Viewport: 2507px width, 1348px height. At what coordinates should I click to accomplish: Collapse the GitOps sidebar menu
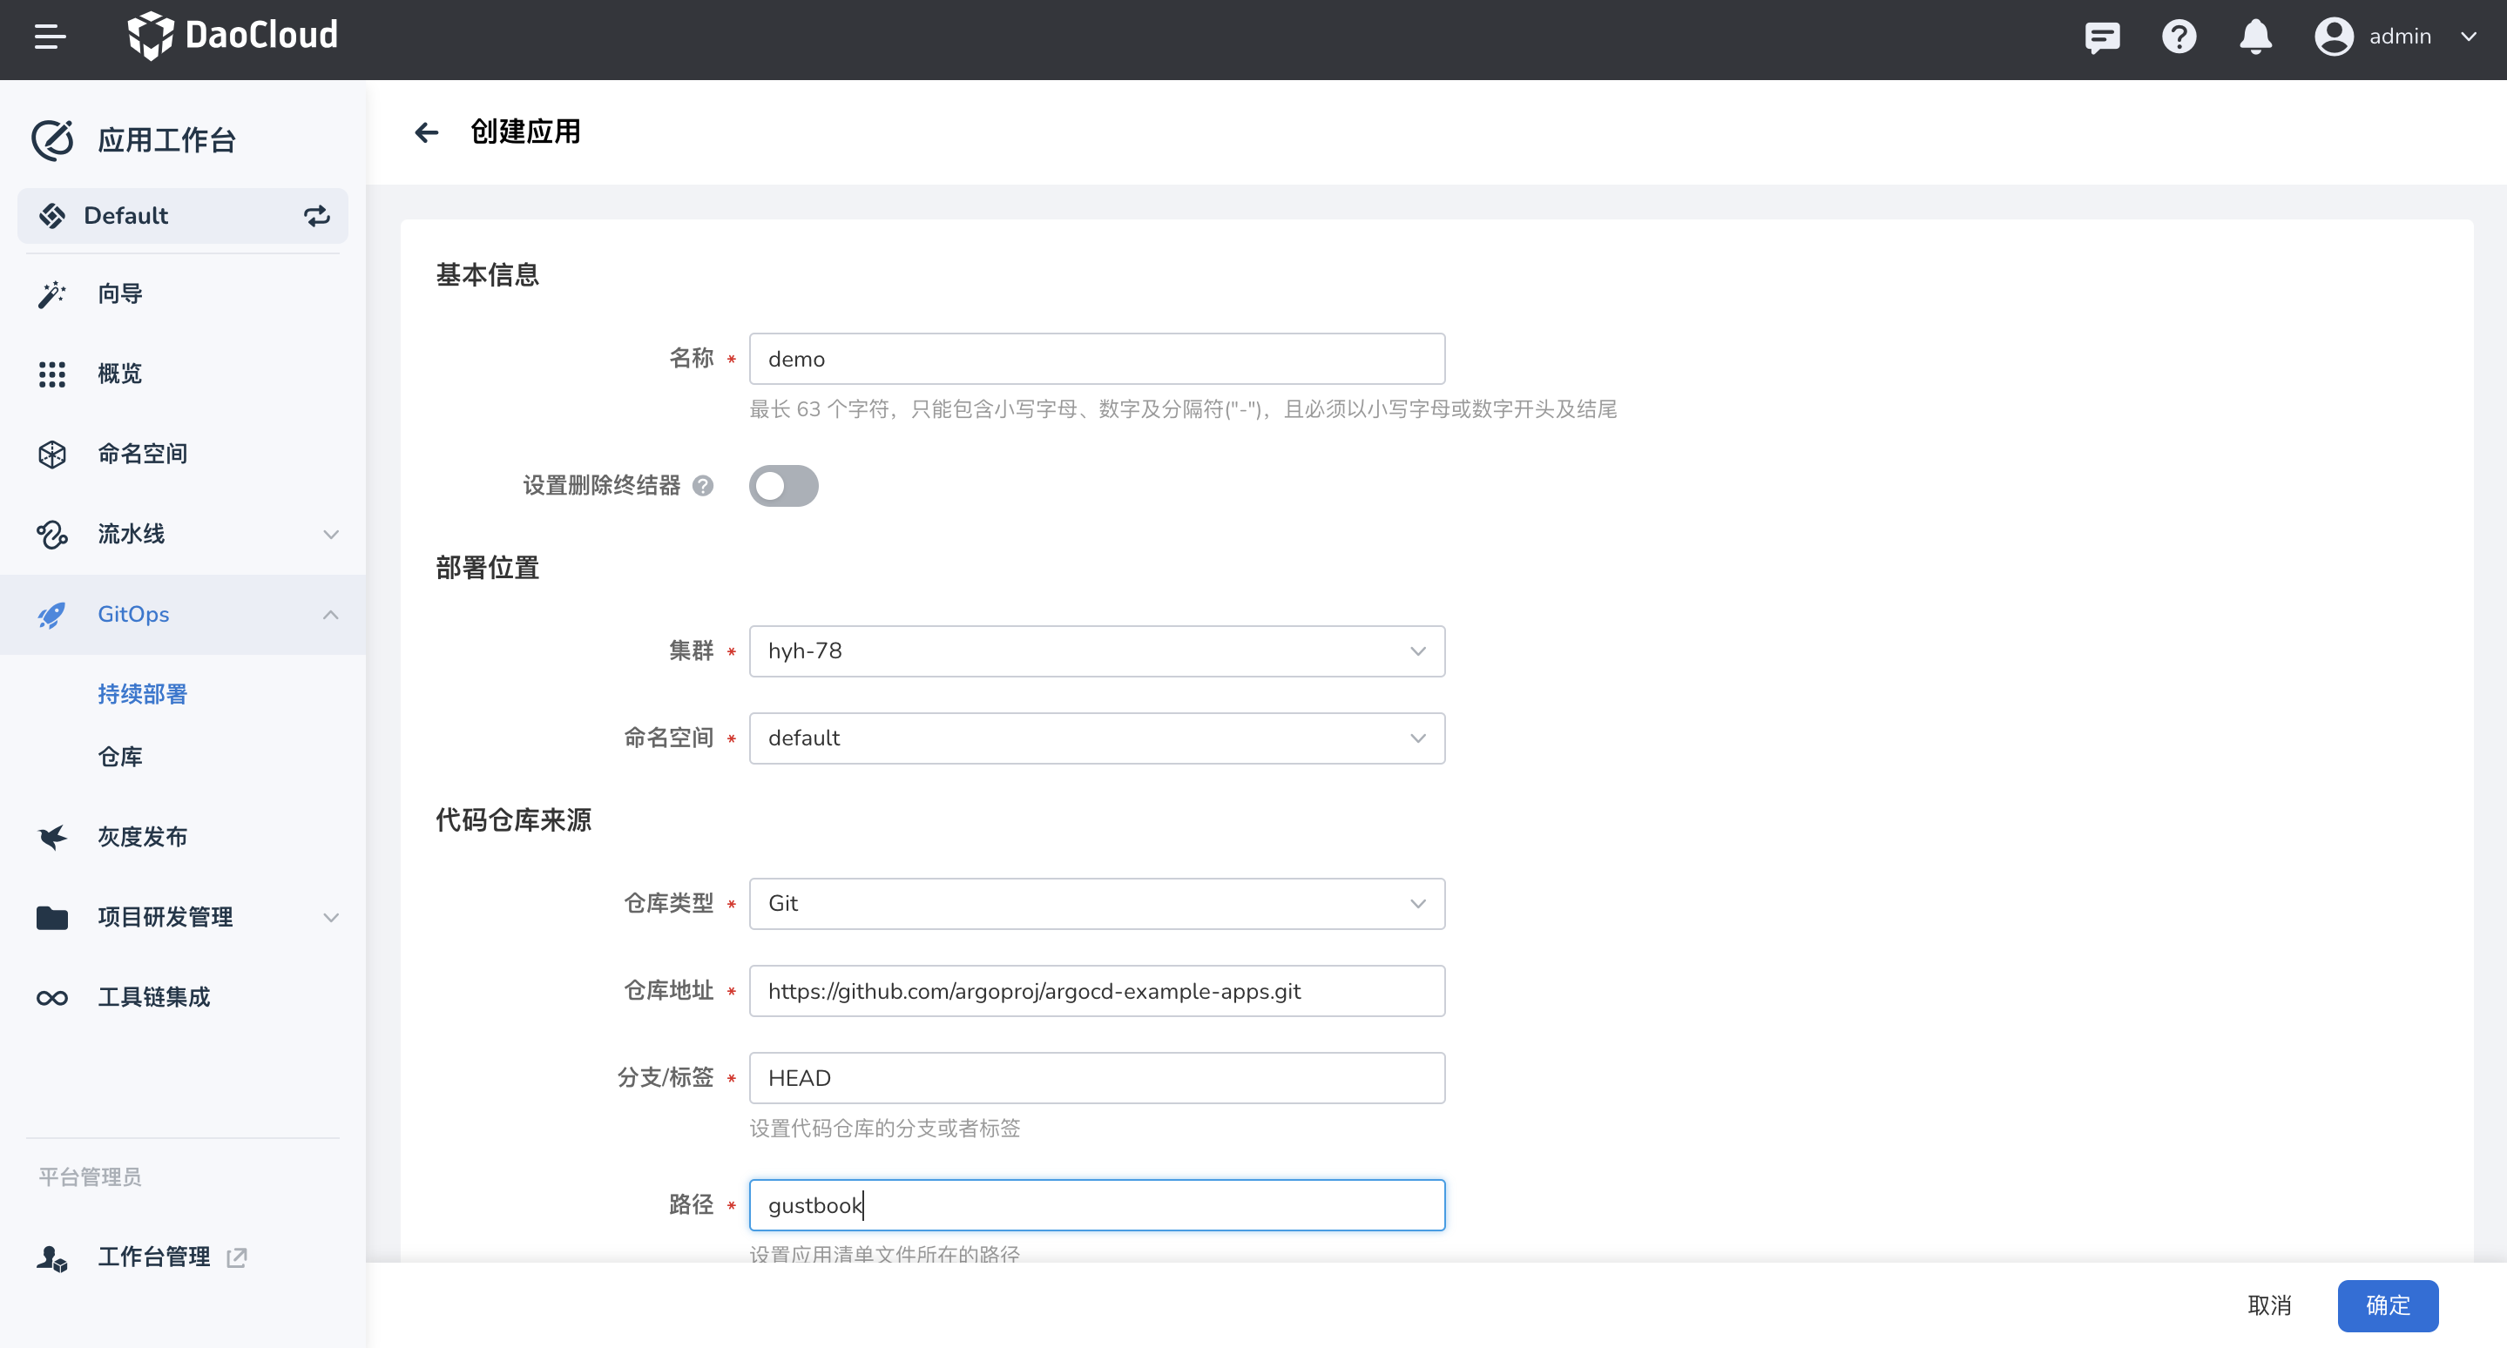(183, 615)
